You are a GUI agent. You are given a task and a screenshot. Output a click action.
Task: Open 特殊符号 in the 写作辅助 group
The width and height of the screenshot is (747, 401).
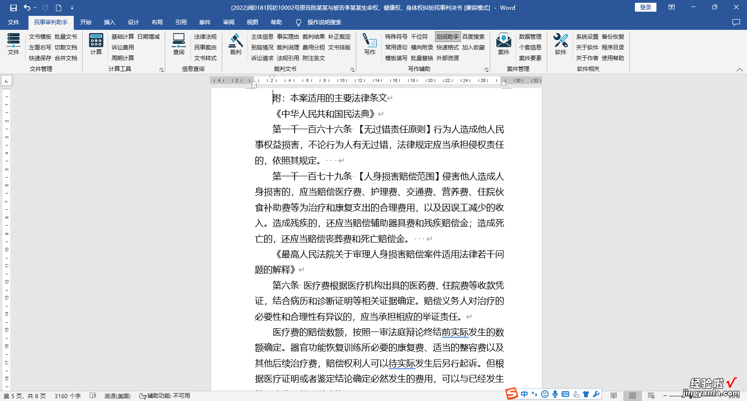(x=396, y=36)
